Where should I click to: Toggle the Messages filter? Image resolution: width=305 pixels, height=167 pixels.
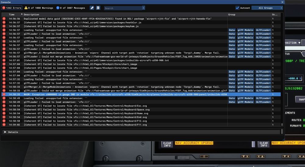tap(71, 8)
